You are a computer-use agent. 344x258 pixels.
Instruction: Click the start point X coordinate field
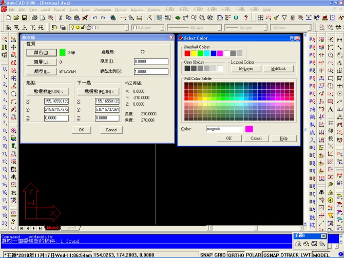pyautogui.click(x=56, y=101)
